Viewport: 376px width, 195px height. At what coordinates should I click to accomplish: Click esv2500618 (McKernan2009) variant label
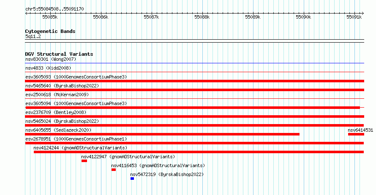[57, 95]
